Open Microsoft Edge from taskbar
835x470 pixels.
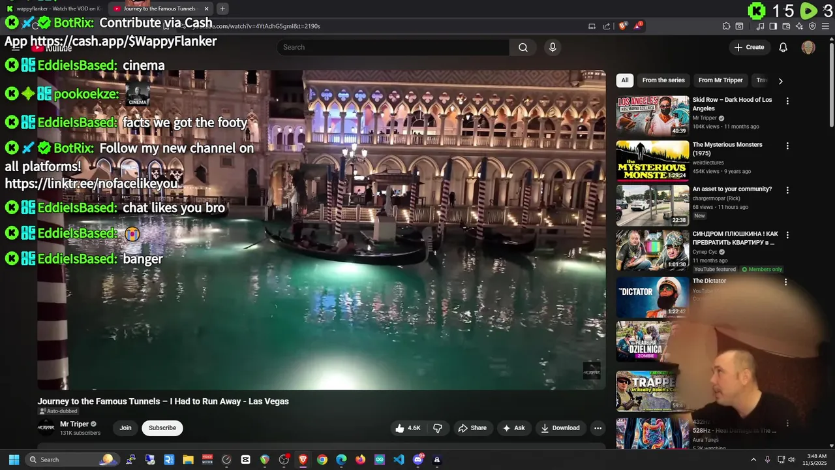click(341, 460)
